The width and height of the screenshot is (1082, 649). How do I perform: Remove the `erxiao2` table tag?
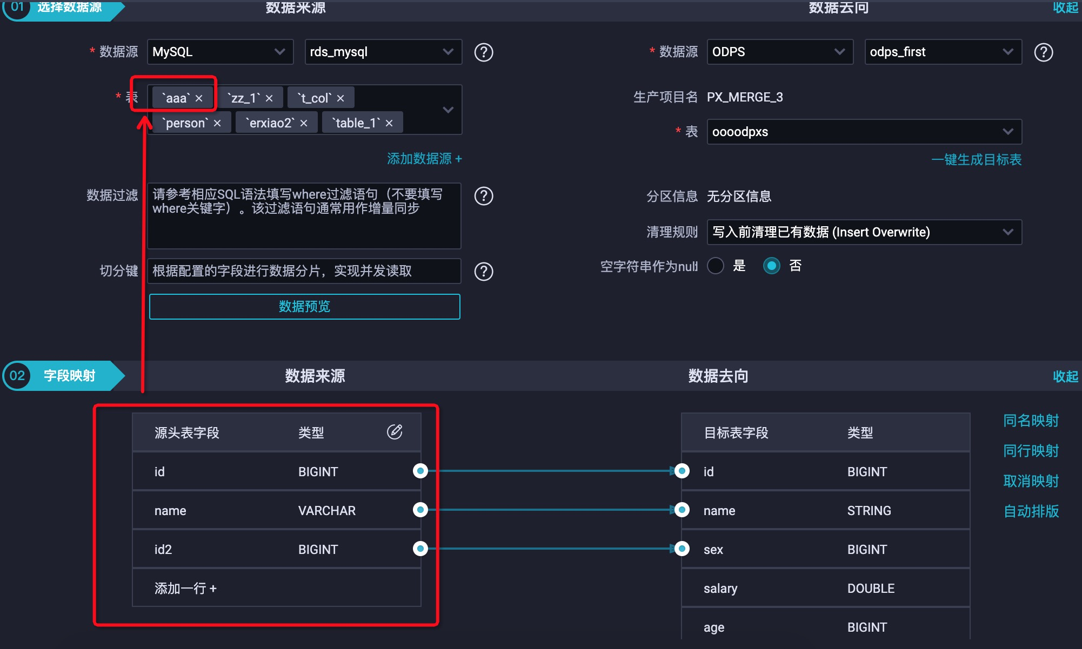coord(304,123)
